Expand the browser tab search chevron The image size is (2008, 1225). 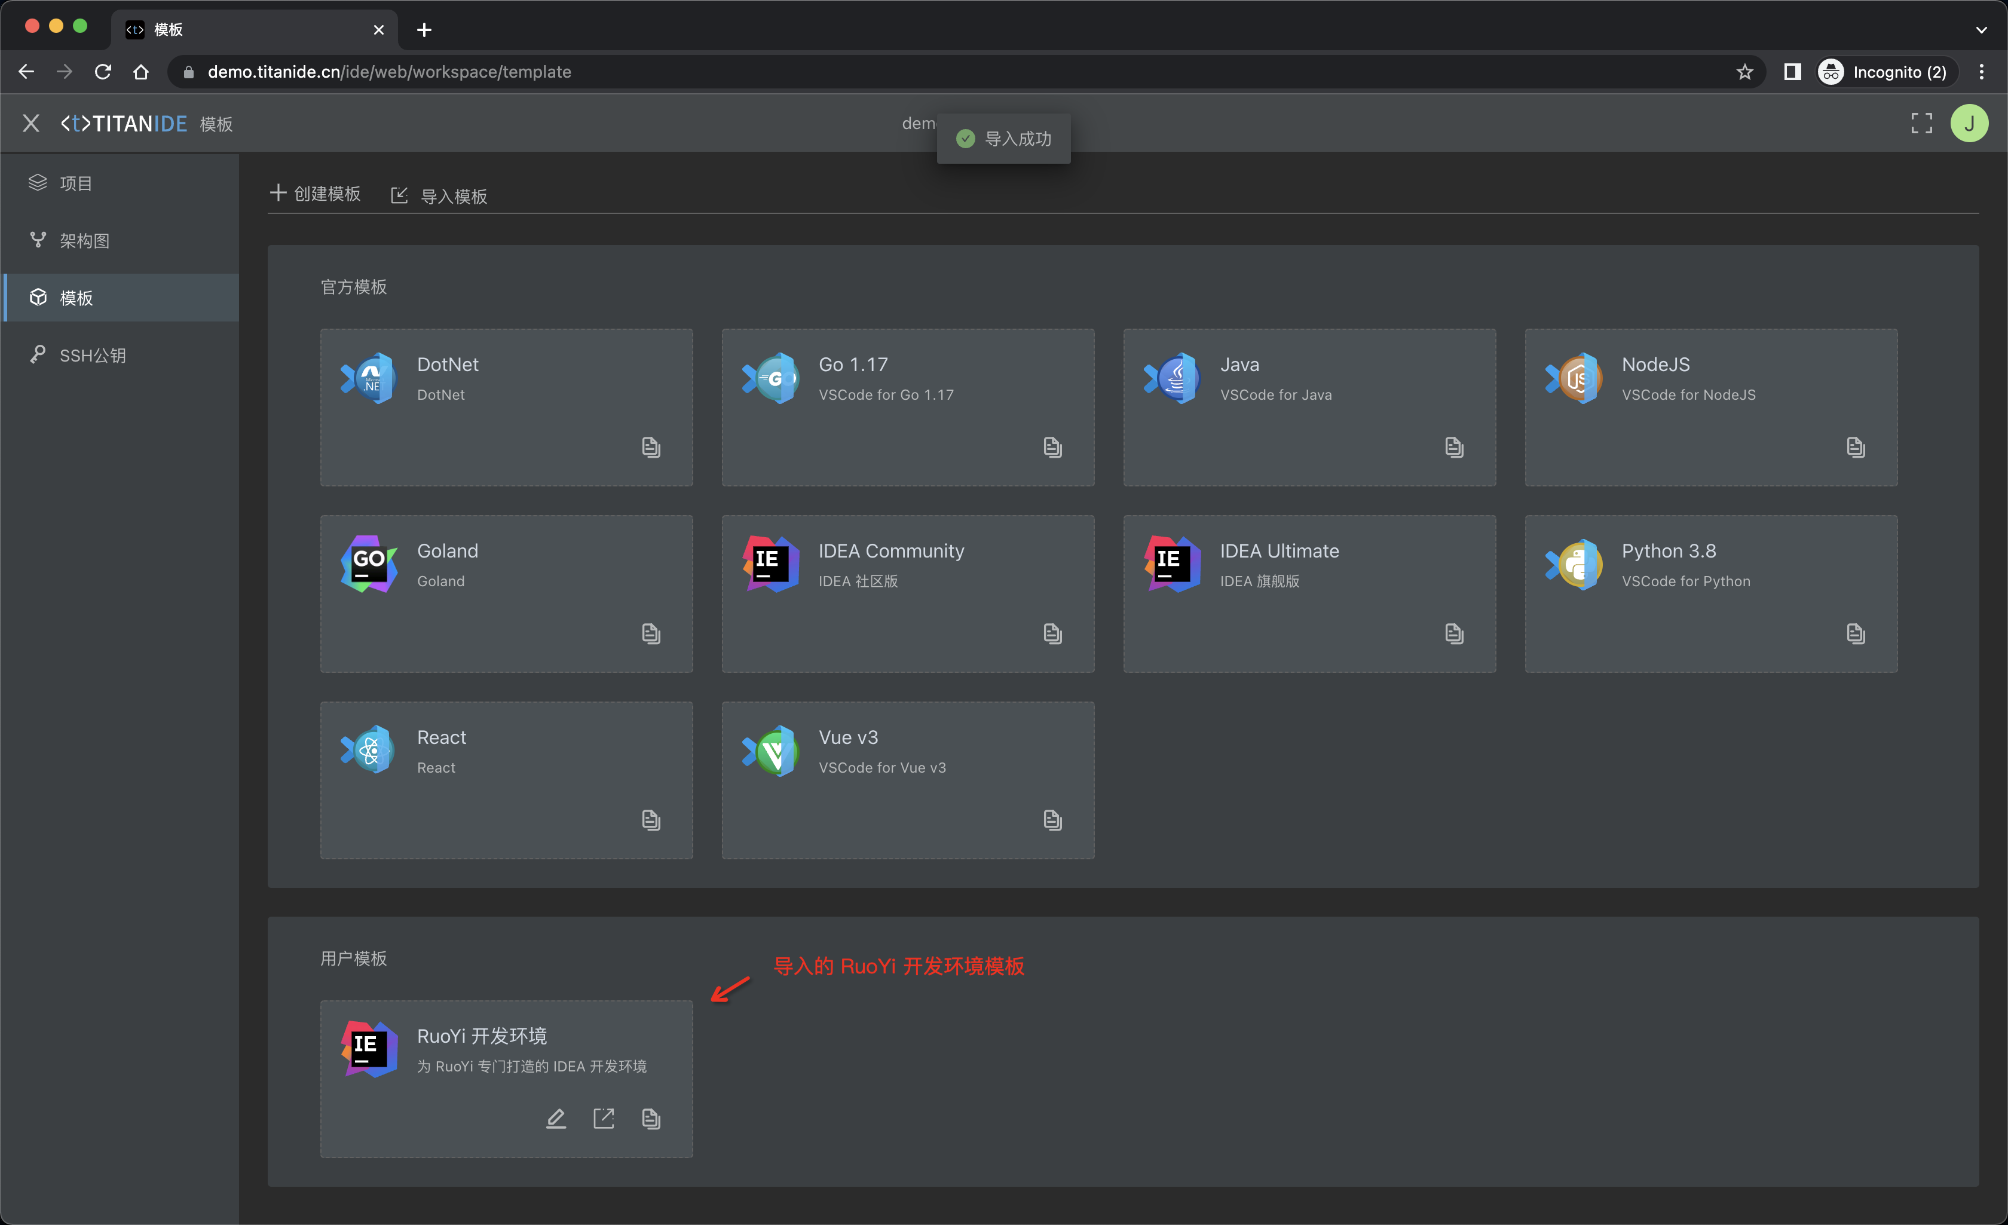(x=1981, y=30)
